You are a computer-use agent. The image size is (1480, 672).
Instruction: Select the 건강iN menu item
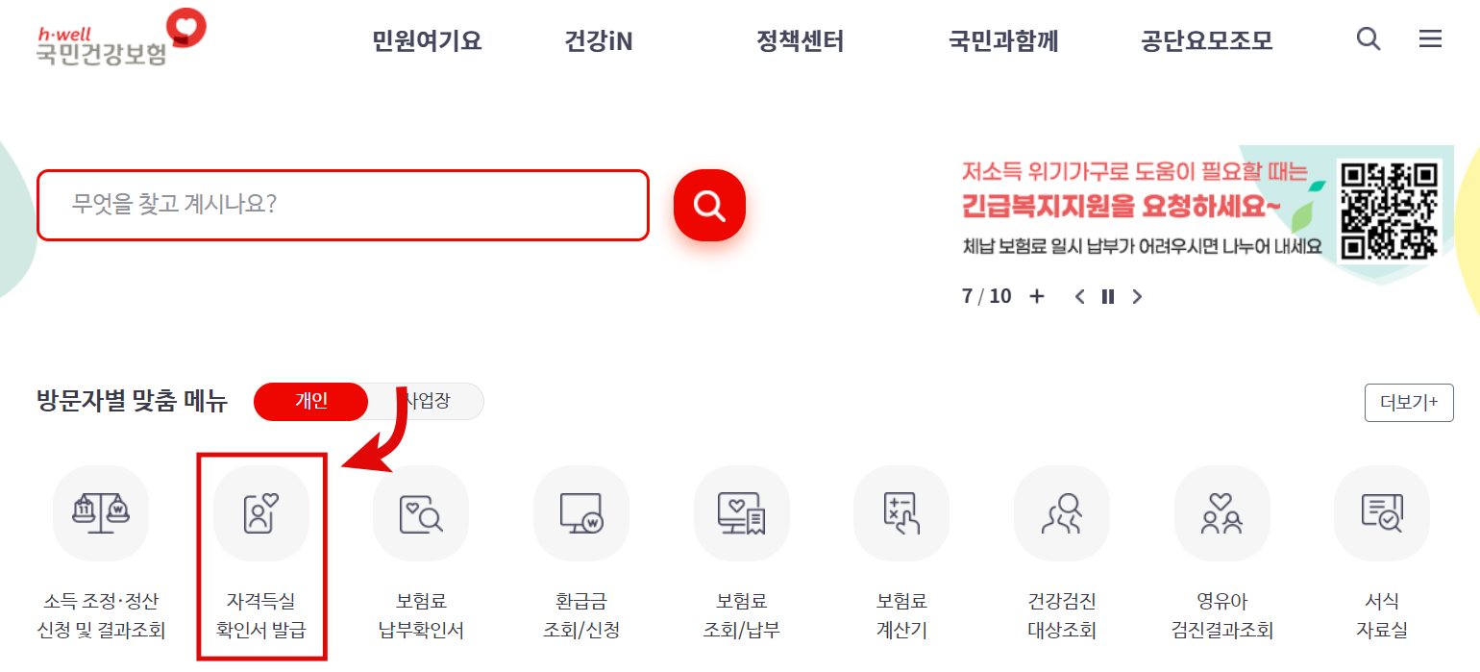[598, 40]
